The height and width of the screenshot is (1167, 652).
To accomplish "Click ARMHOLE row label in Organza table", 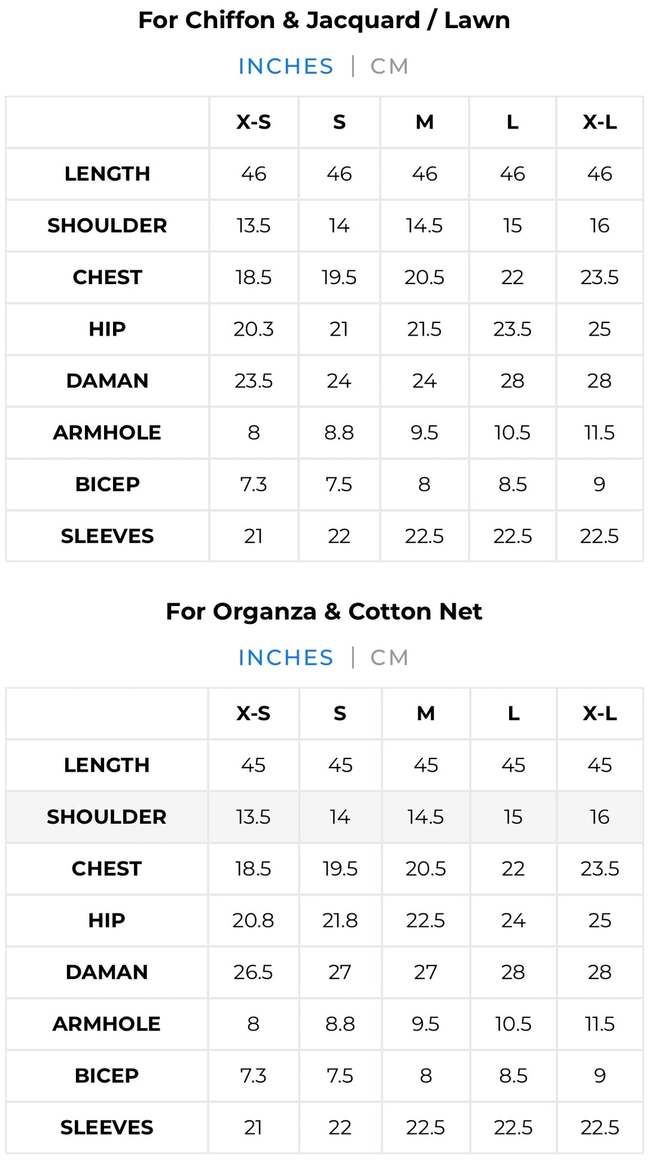I will point(106,1024).
